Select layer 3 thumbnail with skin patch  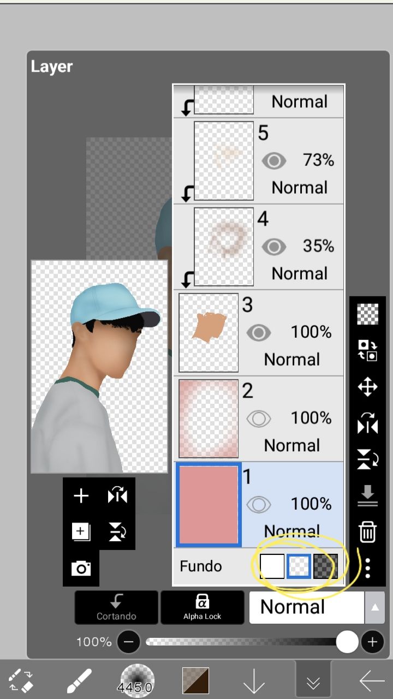click(209, 332)
